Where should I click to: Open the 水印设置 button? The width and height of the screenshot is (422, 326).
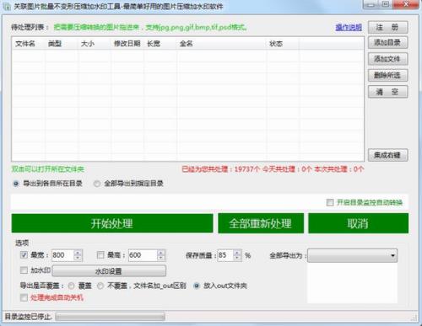coord(109,271)
